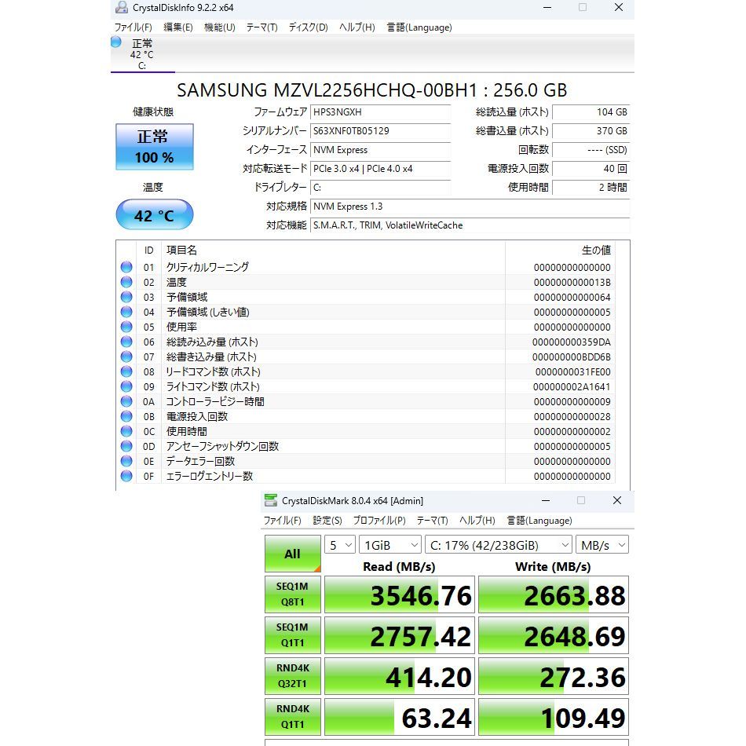Click status orb for 06 総読み込み量 row

tap(126, 342)
